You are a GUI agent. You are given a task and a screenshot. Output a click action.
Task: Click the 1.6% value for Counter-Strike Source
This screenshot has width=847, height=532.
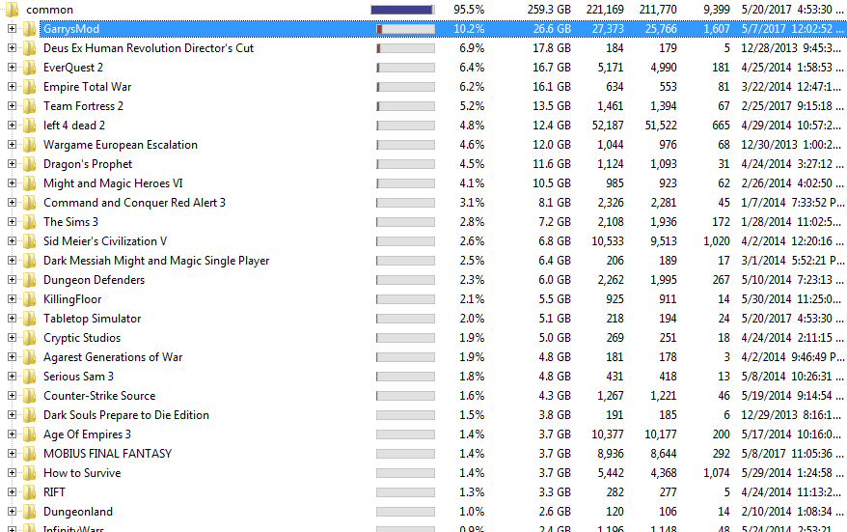(x=472, y=396)
